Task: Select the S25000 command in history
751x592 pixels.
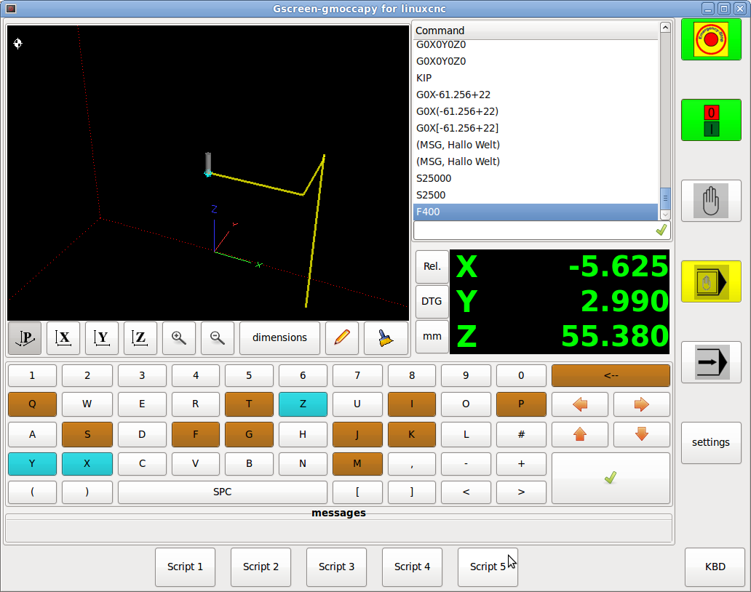Action: [x=536, y=178]
